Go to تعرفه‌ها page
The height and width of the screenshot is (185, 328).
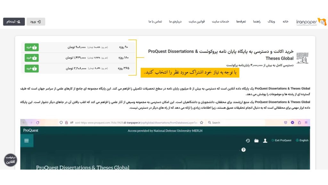coord(241,22)
